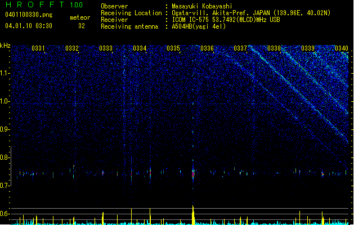Click the kHz axis unit label
The width and height of the screenshot is (354, 225).
(5, 46)
